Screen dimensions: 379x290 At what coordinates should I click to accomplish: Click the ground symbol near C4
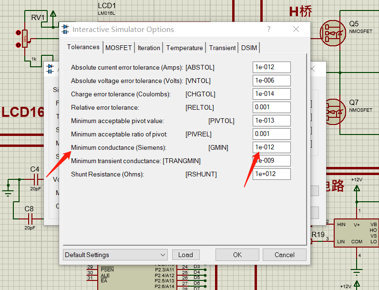coord(8,192)
